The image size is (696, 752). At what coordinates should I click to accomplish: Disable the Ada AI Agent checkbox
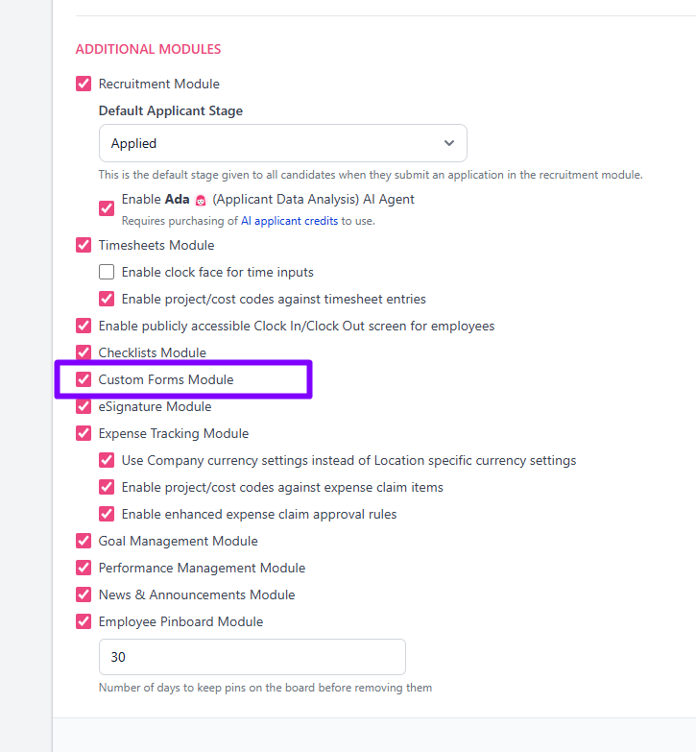pyautogui.click(x=107, y=208)
